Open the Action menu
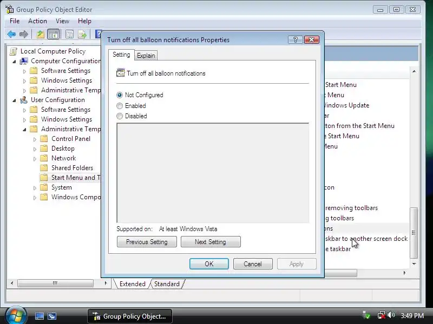 point(37,21)
